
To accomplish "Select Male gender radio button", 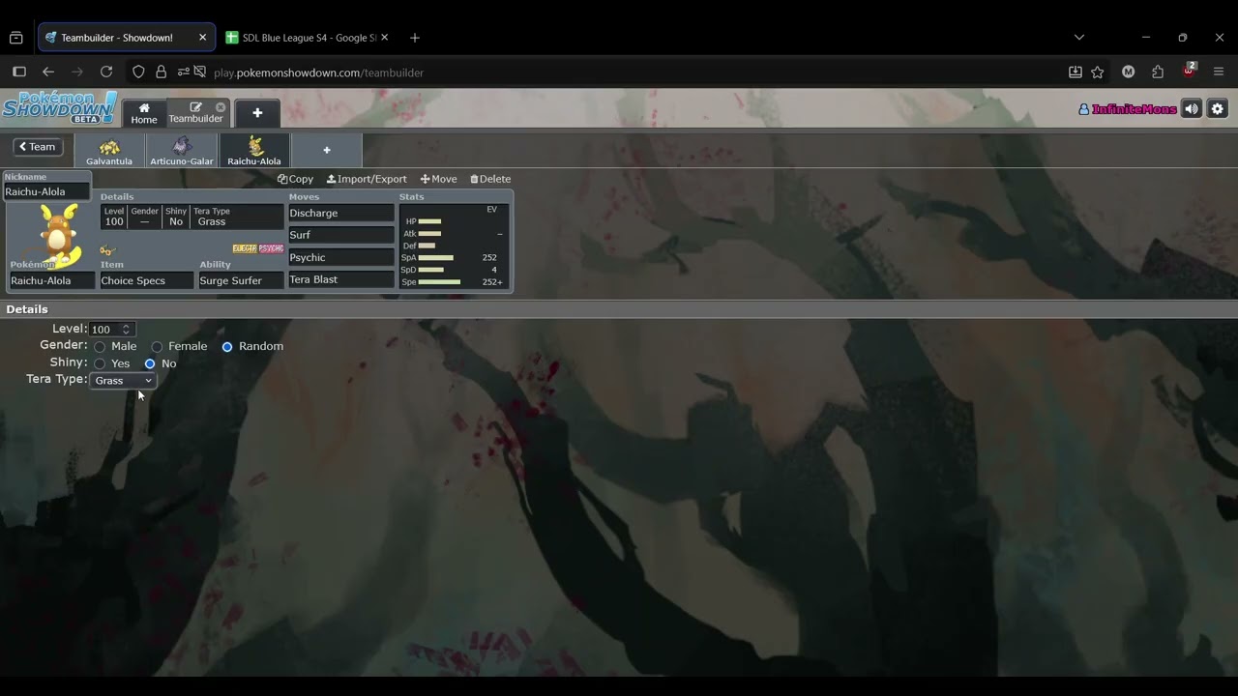I will click(100, 347).
